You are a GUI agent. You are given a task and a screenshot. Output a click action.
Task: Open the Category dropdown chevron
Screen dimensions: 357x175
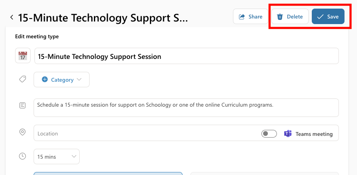[79, 80]
